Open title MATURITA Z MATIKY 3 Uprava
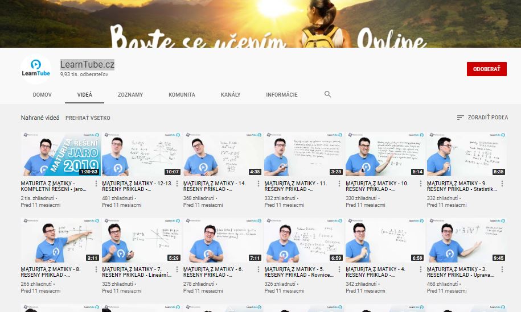Viewport: 521px width, 312px height. coord(460,272)
